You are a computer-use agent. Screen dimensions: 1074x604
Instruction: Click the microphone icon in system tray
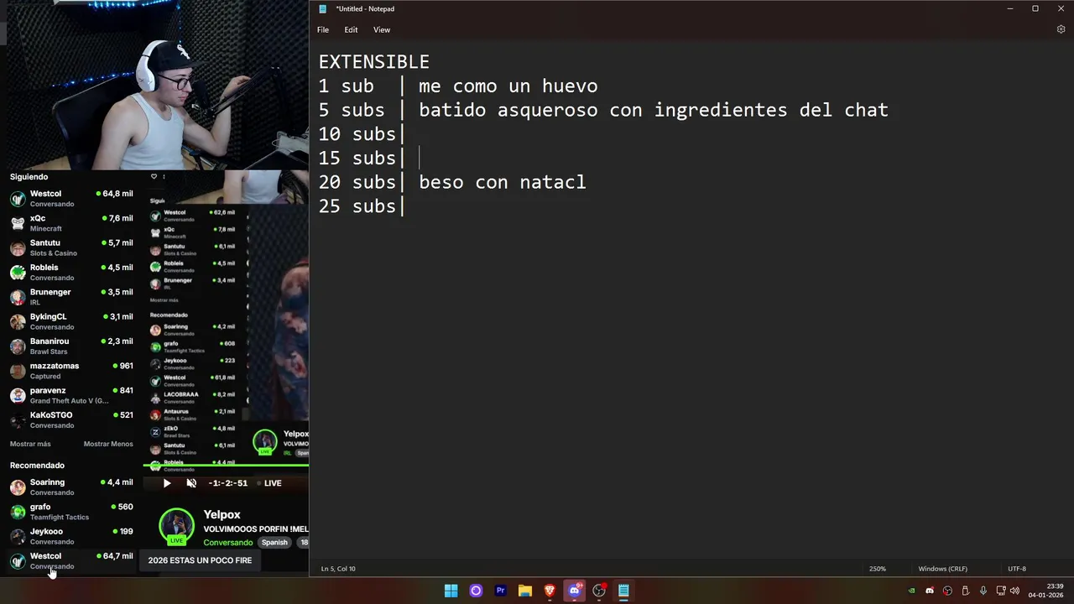pyautogui.click(x=983, y=591)
